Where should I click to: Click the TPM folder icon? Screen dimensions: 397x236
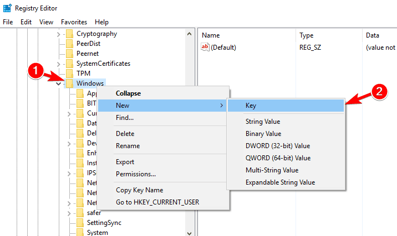(69, 74)
